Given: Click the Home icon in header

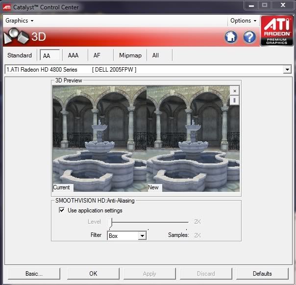Looking at the screenshot, I should 231,37.
